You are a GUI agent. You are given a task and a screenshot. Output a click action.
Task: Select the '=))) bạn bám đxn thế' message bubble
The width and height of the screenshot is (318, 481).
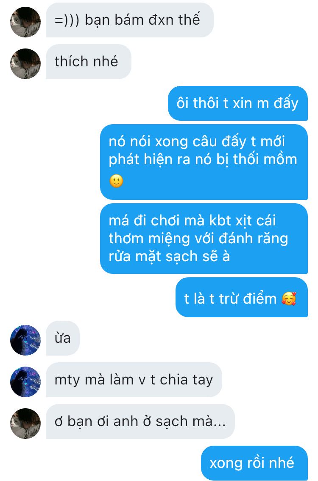[x=130, y=20]
